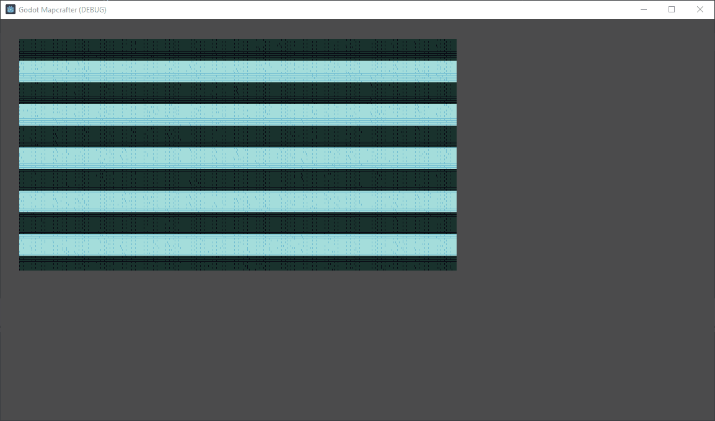The image size is (715, 421).
Task: Click the Godot icon in title bar
Action: (x=10, y=9)
